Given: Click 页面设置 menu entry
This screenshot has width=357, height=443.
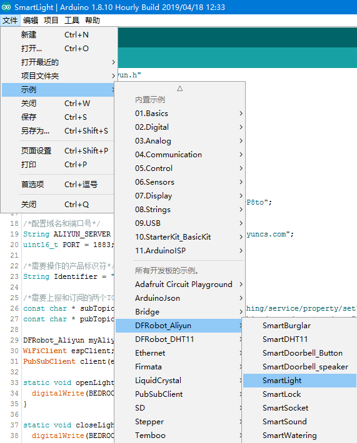Looking at the screenshot, I should (x=59, y=151).
